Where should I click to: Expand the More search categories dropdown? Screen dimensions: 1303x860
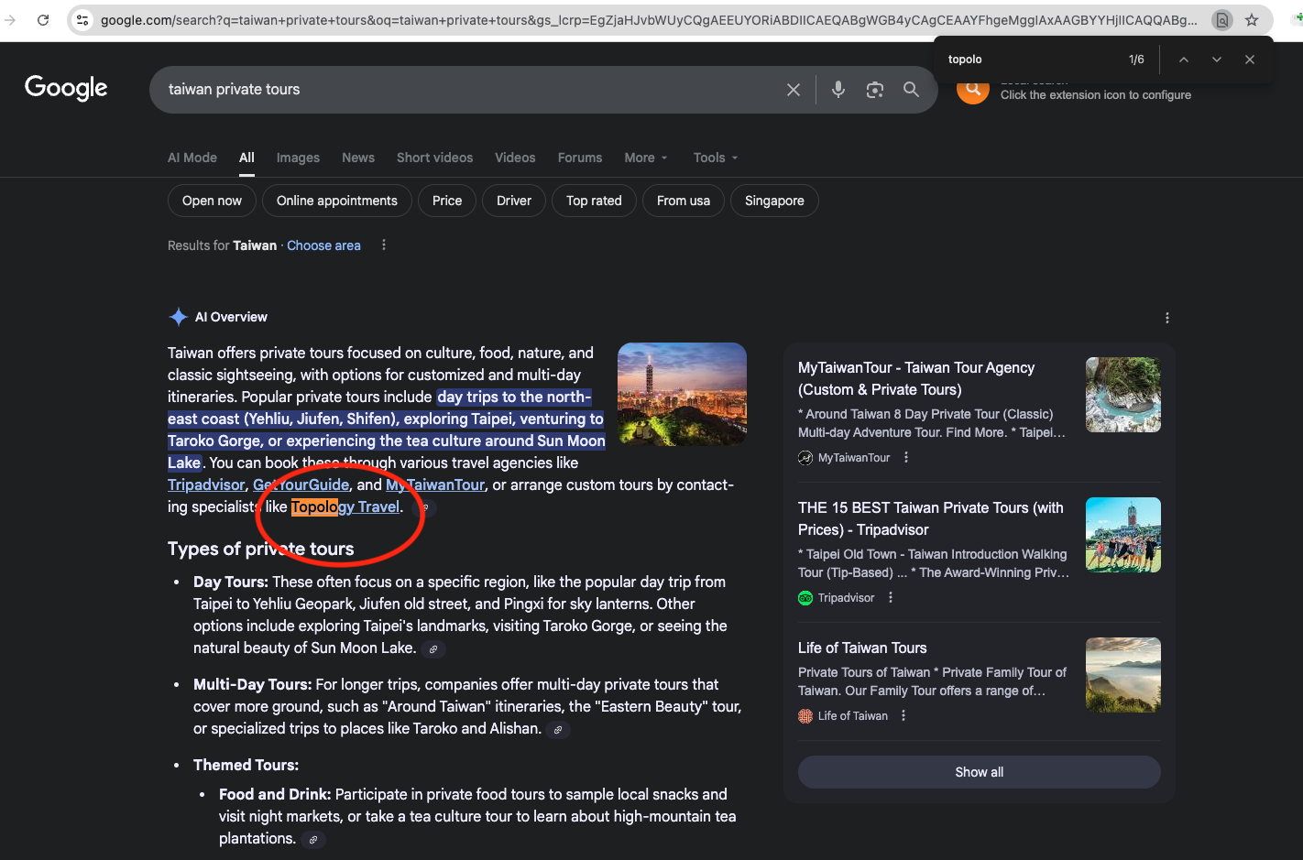(645, 158)
